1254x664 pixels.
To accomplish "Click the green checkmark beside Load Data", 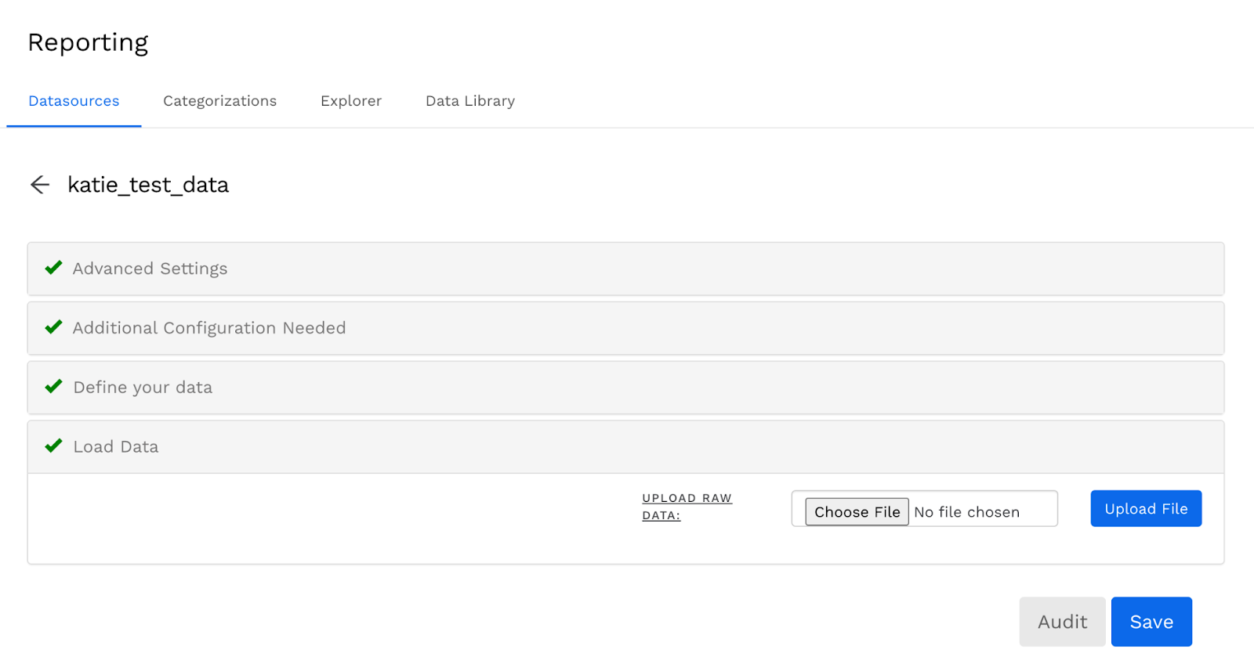I will point(53,446).
